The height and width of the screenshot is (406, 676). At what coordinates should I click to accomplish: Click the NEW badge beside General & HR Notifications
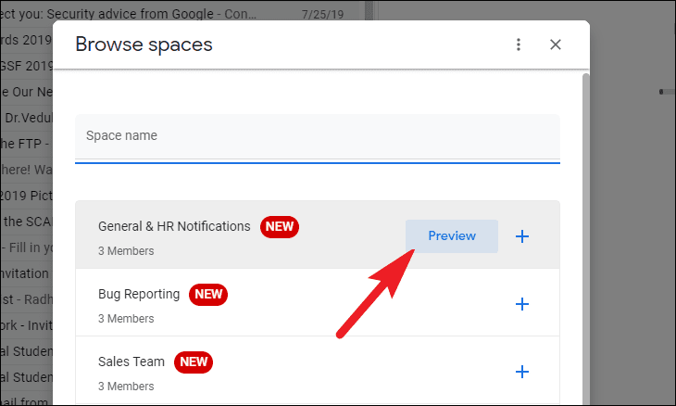tap(280, 226)
